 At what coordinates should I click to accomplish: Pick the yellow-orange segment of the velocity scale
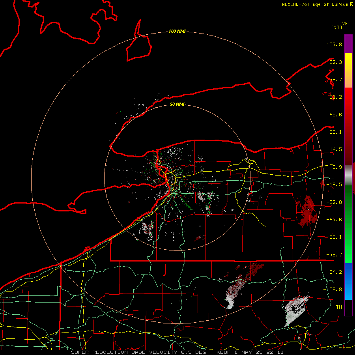click(348, 70)
